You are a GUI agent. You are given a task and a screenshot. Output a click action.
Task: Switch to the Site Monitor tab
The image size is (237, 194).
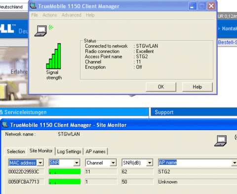coord(41,151)
